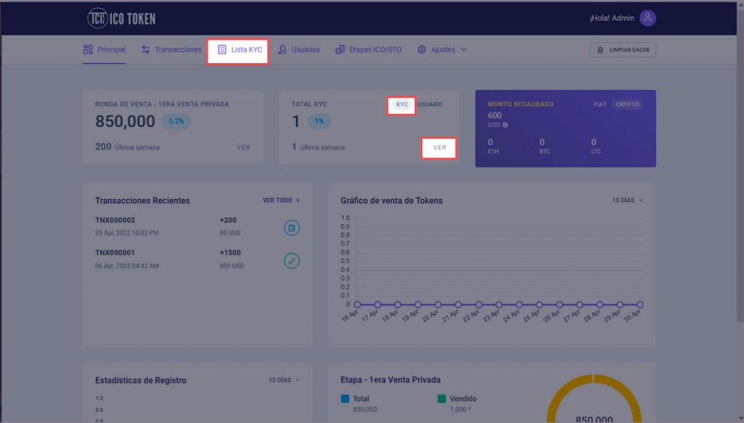Click the "Estadísticas de Registro" heading
The height and width of the screenshot is (423, 744).
(140, 380)
